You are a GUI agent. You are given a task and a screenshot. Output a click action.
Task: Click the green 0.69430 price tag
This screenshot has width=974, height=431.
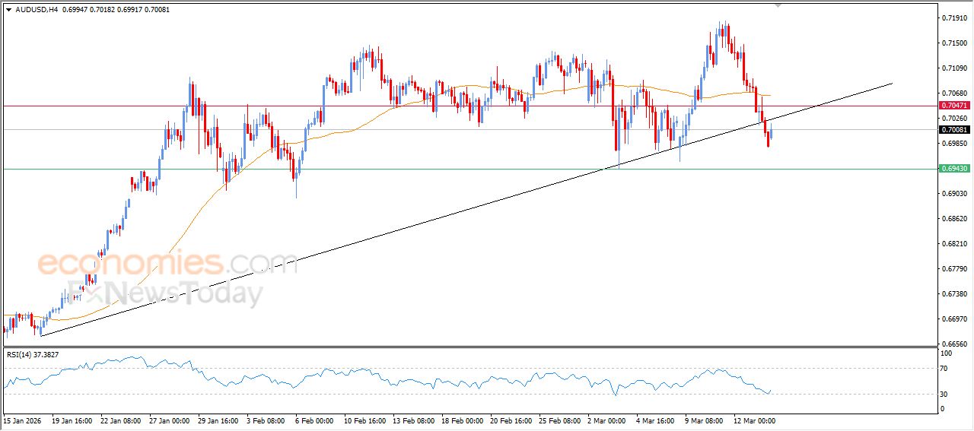[x=953, y=168]
